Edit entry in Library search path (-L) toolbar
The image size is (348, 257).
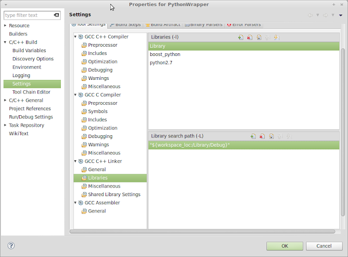tap(271, 136)
